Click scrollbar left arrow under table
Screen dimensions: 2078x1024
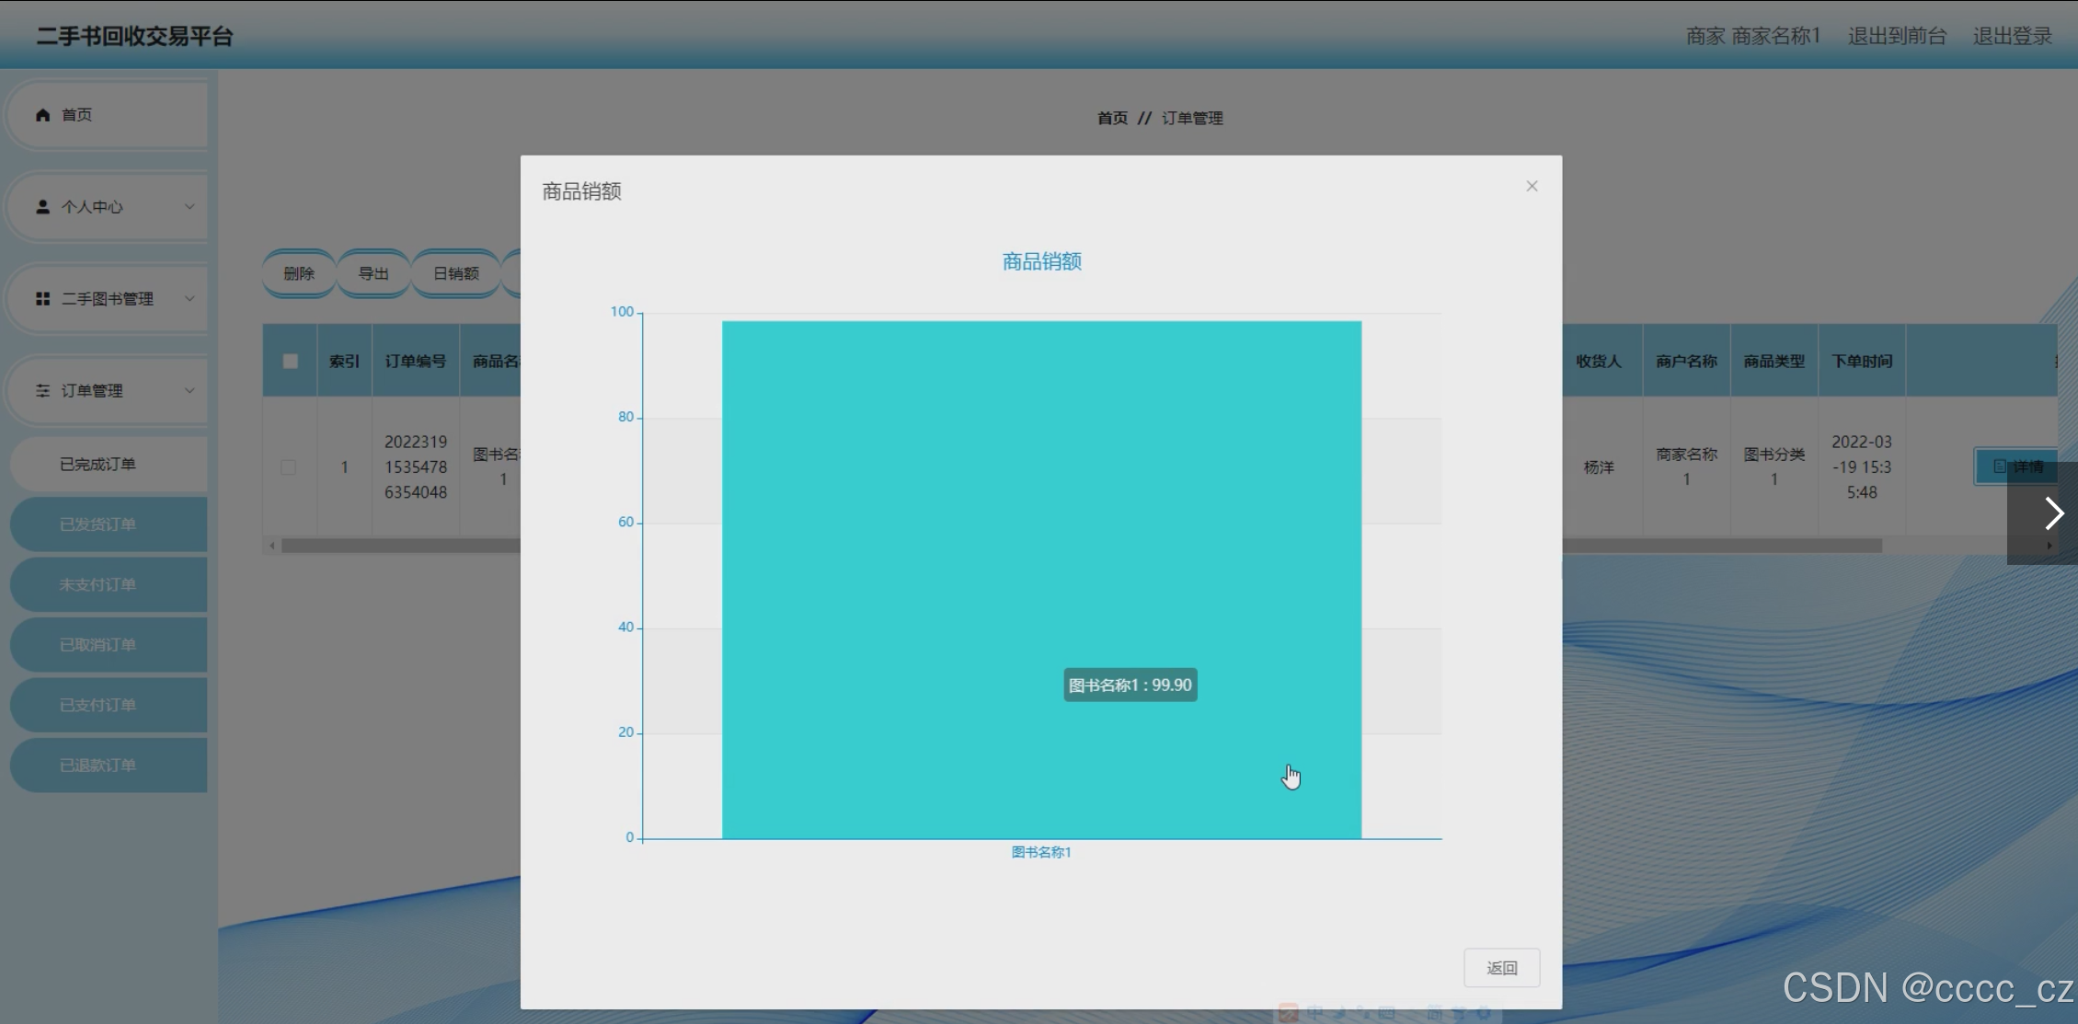tap(271, 546)
